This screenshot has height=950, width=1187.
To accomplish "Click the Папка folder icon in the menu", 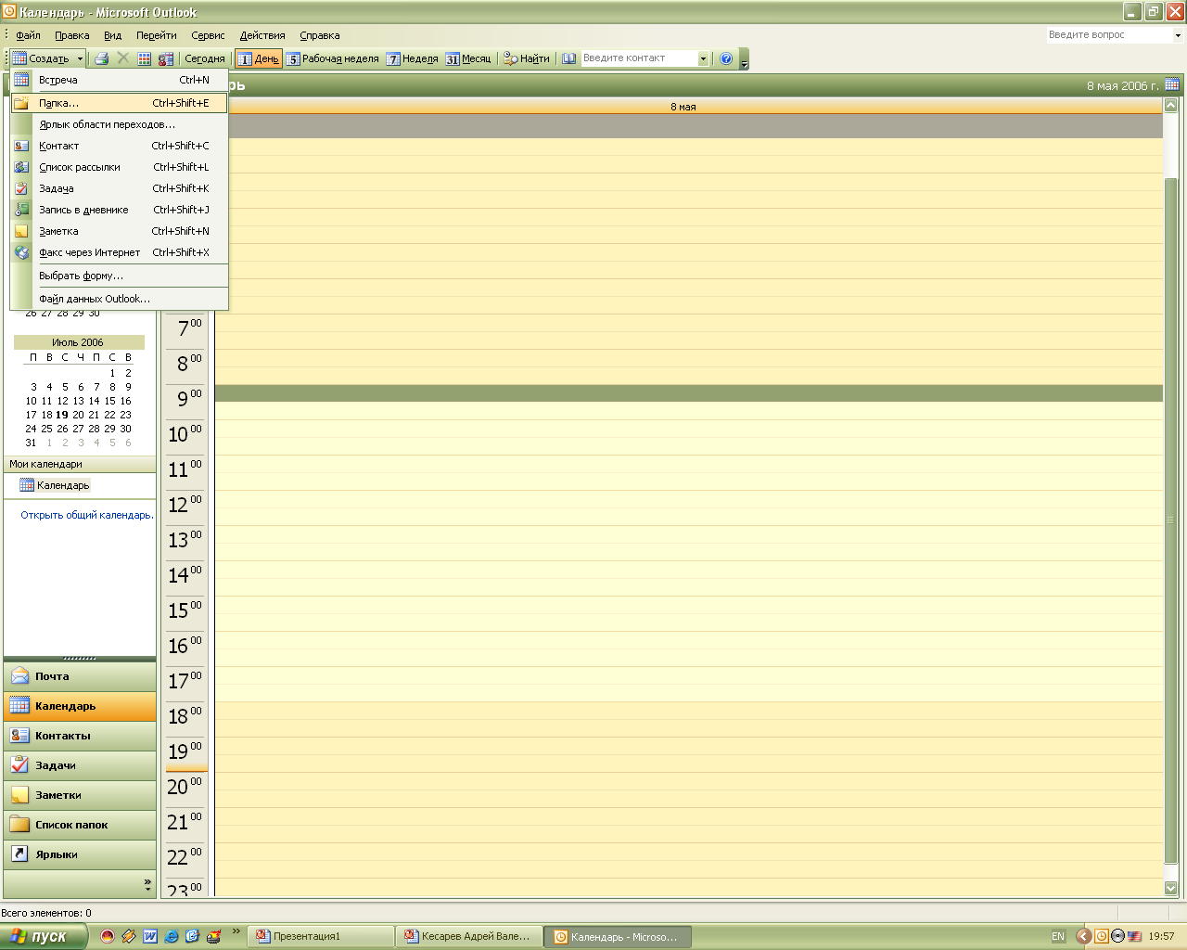I will coord(21,103).
